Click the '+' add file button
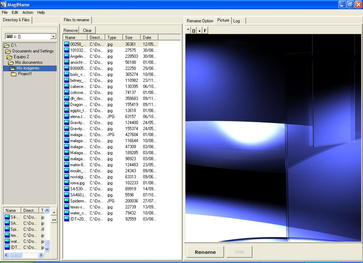The image size is (363, 263). (x=54, y=212)
